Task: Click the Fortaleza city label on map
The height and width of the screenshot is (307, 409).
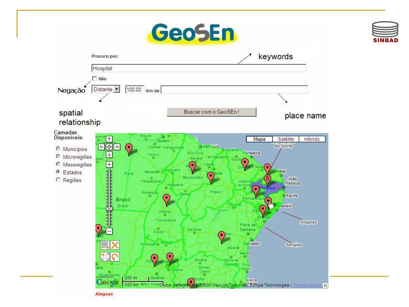Action: (251, 153)
